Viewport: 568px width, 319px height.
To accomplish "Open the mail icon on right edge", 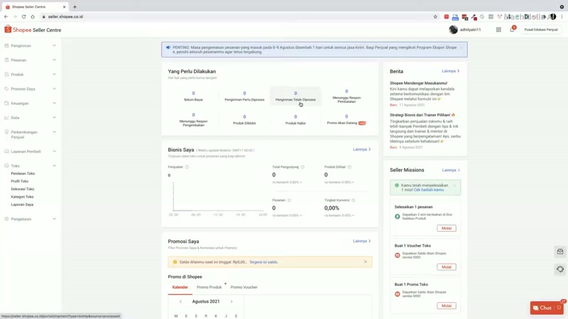I will [x=560, y=252].
